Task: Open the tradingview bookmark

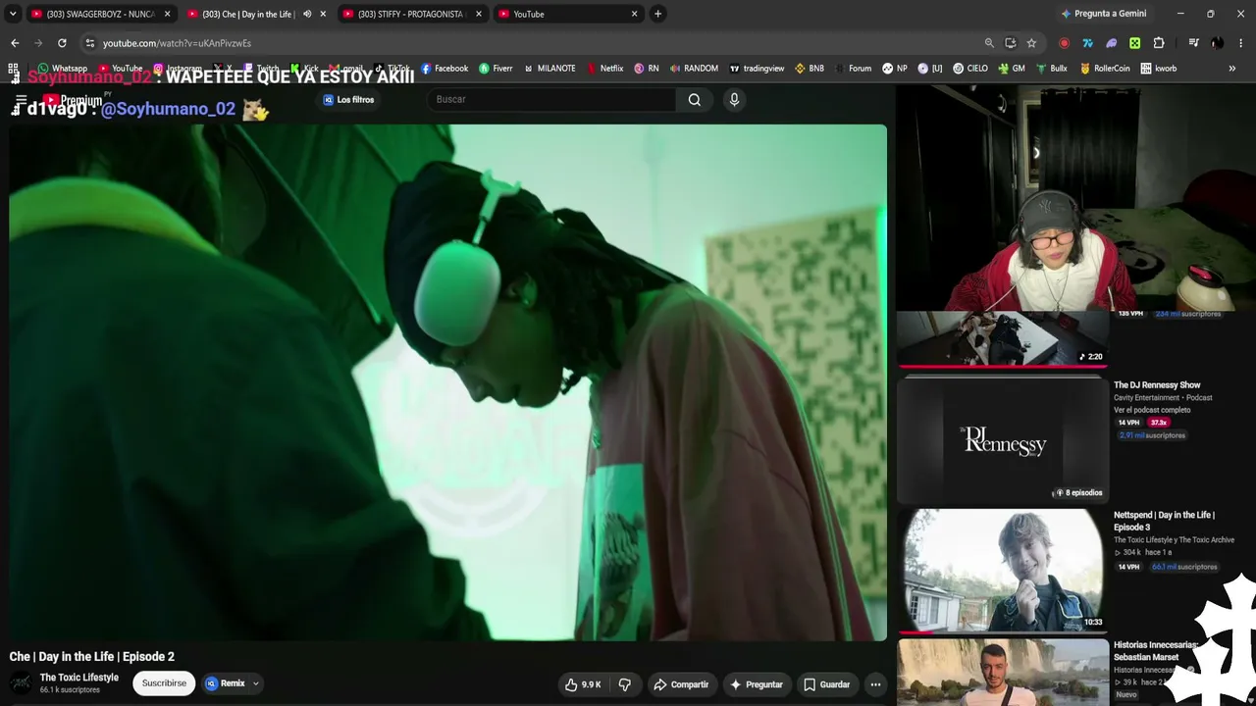Action: pyautogui.click(x=757, y=69)
